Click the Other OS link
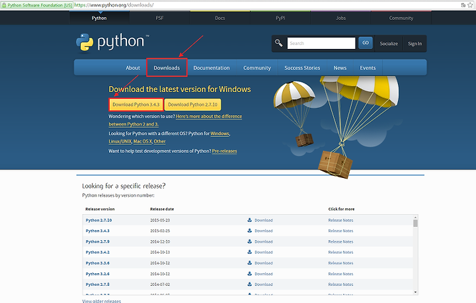 click(x=160, y=142)
